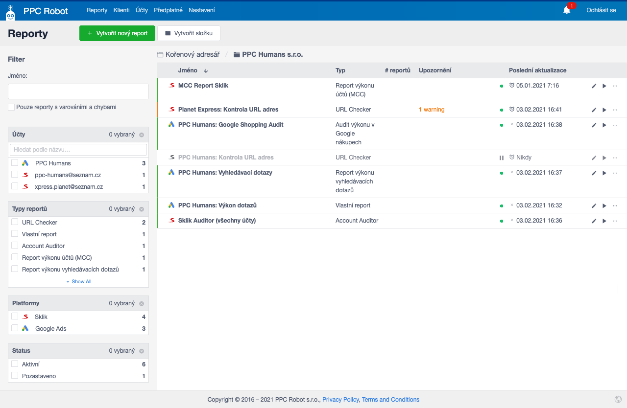Clear the Typy reportů filter selection
This screenshot has width=627, height=408.
coord(142,209)
